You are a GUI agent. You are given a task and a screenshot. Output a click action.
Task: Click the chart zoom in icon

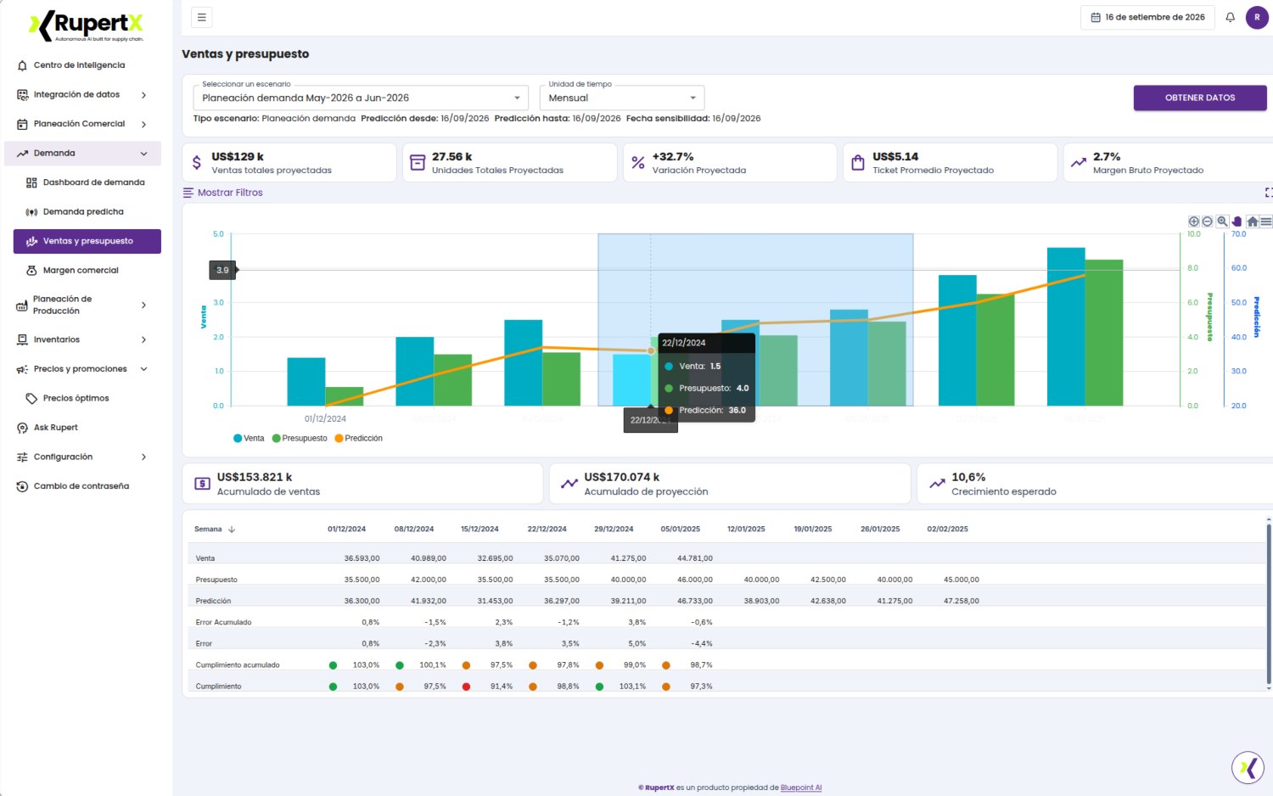point(1193,221)
